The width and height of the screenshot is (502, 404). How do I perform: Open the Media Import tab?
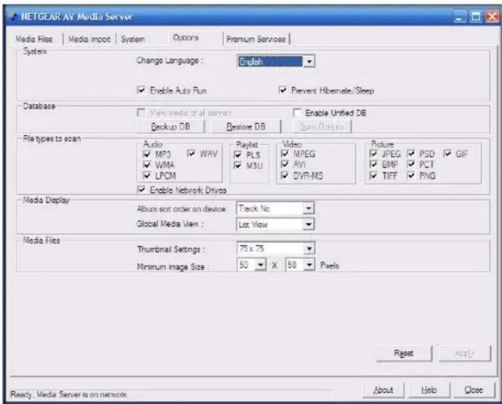89,39
